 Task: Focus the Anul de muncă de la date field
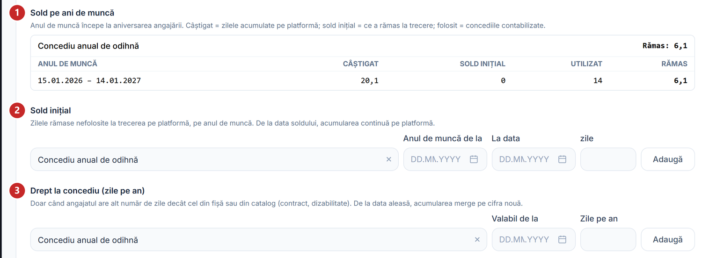[445, 159]
